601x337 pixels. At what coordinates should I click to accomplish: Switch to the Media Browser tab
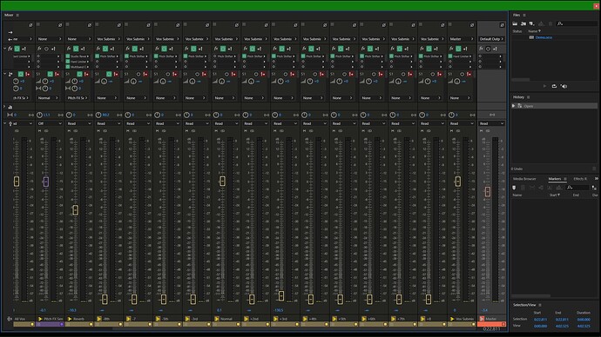click(524, 179)
